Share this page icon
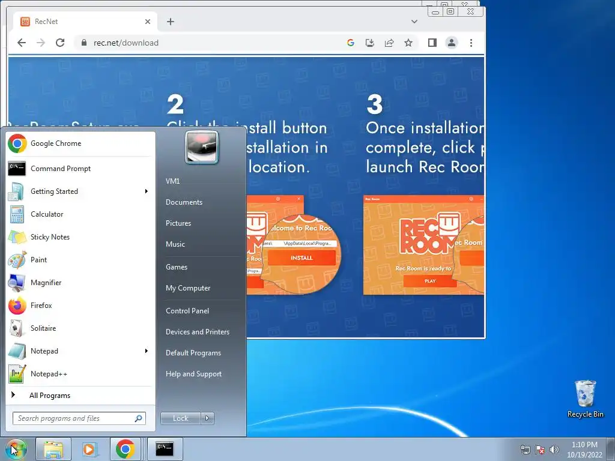The width and height of the screenshot is (615, 461). (389, 43)
